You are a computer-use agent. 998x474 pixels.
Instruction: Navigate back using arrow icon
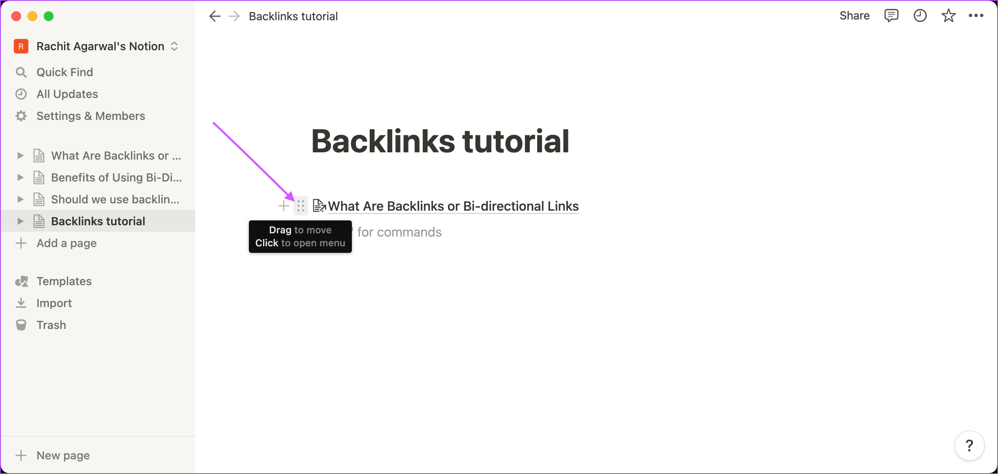[216, 16]
